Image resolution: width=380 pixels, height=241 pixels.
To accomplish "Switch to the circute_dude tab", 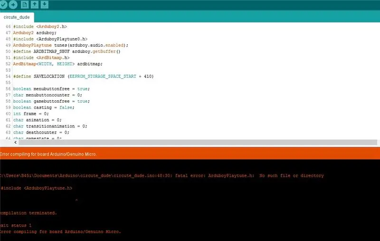I will 17,17.
